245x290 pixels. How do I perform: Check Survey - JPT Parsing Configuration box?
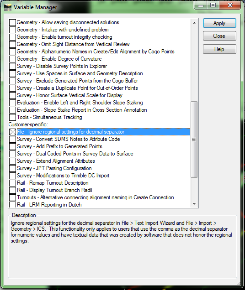point(12,168)
